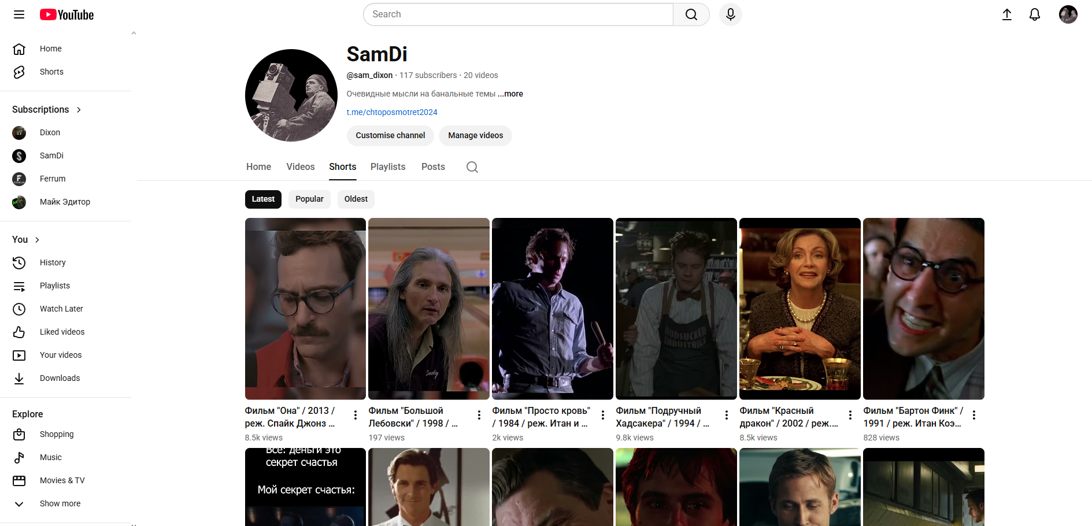
Task: Play the Фильм "Большой Лебовски" short thumbnail
Action: [429, 309]
